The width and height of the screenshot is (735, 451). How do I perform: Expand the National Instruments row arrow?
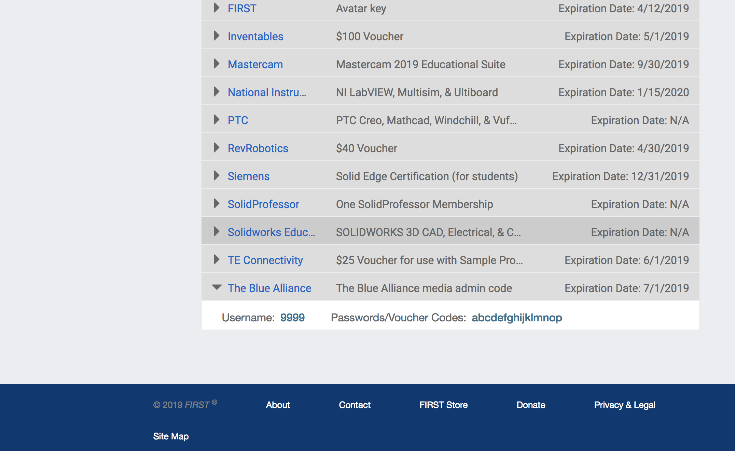216,92
